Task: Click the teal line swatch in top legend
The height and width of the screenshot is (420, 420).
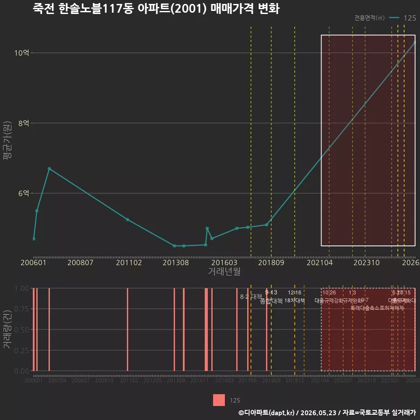Action: pos(394,17)
